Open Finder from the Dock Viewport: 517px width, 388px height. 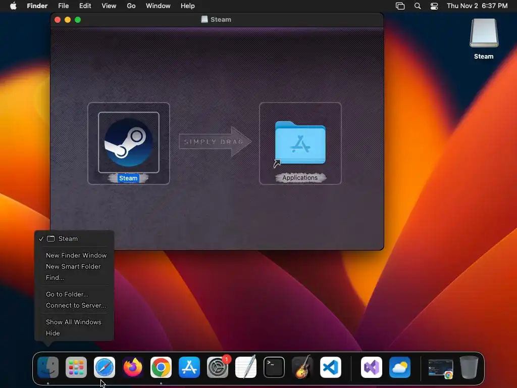coord(48,367)
